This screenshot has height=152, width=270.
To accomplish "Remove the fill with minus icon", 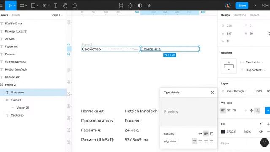I will coord(268,132).
